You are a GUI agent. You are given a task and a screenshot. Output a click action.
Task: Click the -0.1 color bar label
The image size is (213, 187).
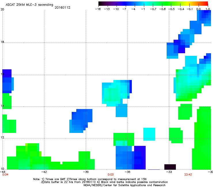pyautogui.click(x=190, y=9)
